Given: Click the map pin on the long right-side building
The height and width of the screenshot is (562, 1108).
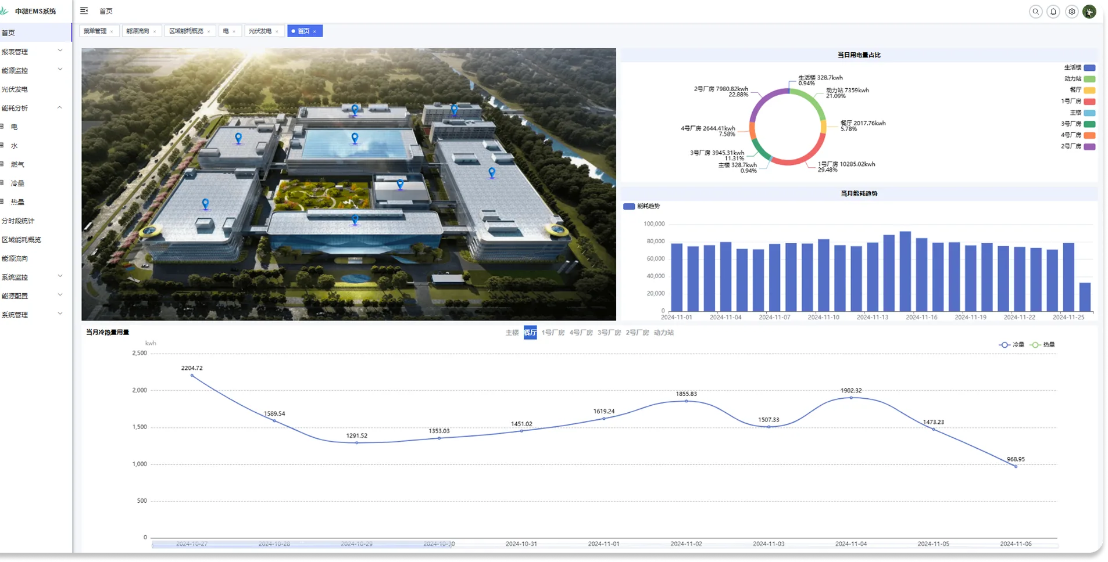Looking at the screenshot, I should click(x=492, y=172).
